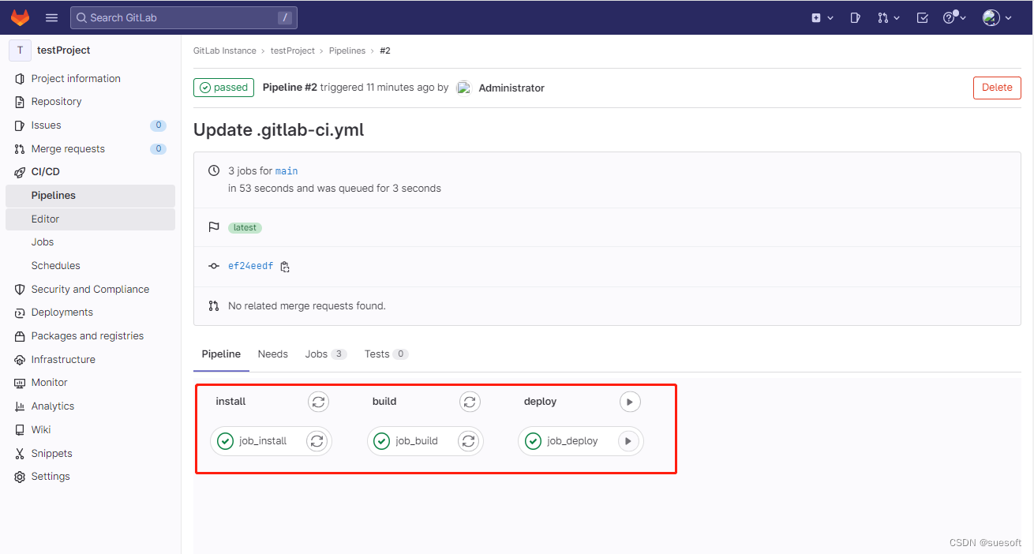1034x554 pixels.
Task: Click the testProject T avatar
Action: coord(20,50)
